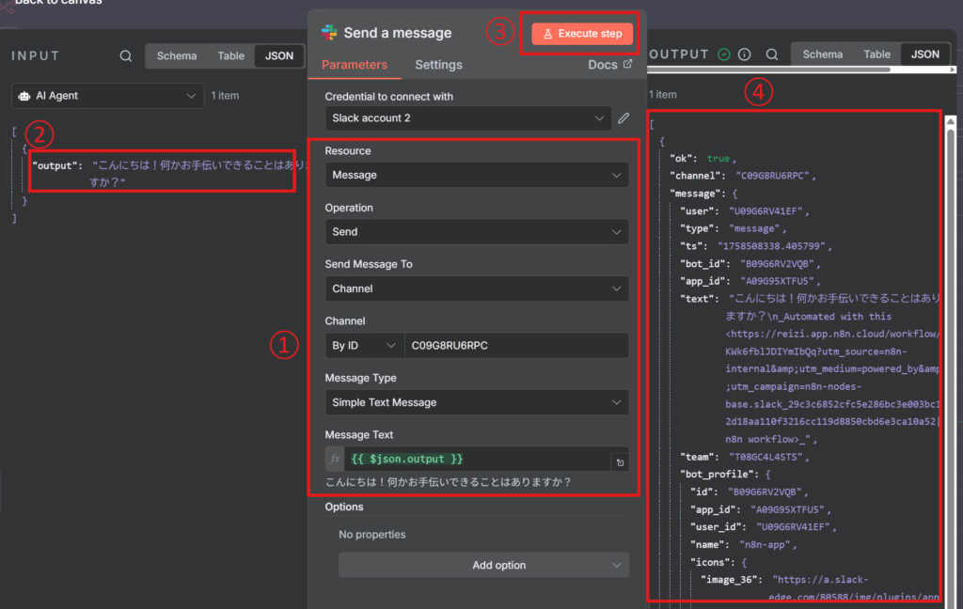This screenshot has width=963, height=609.
Task: Expand the Operation dropdown set to Send
Action: 477,231
